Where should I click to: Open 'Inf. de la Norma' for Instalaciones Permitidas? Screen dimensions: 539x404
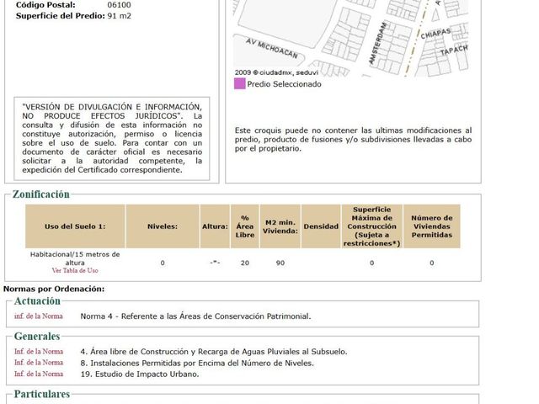coord(39,363)
